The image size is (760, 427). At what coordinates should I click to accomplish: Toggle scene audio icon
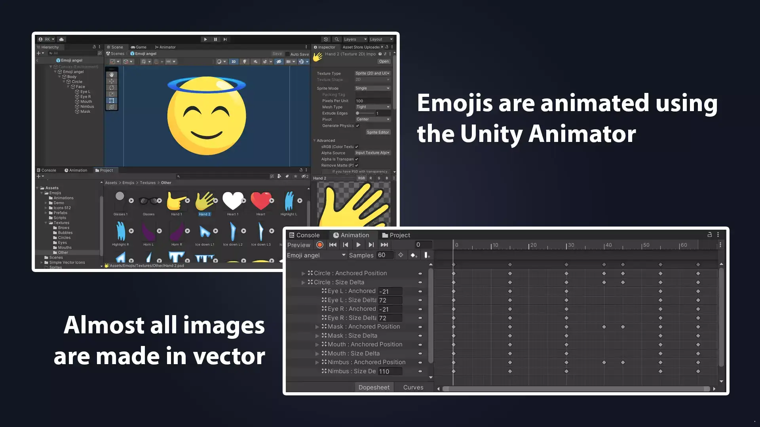(255, 62)
